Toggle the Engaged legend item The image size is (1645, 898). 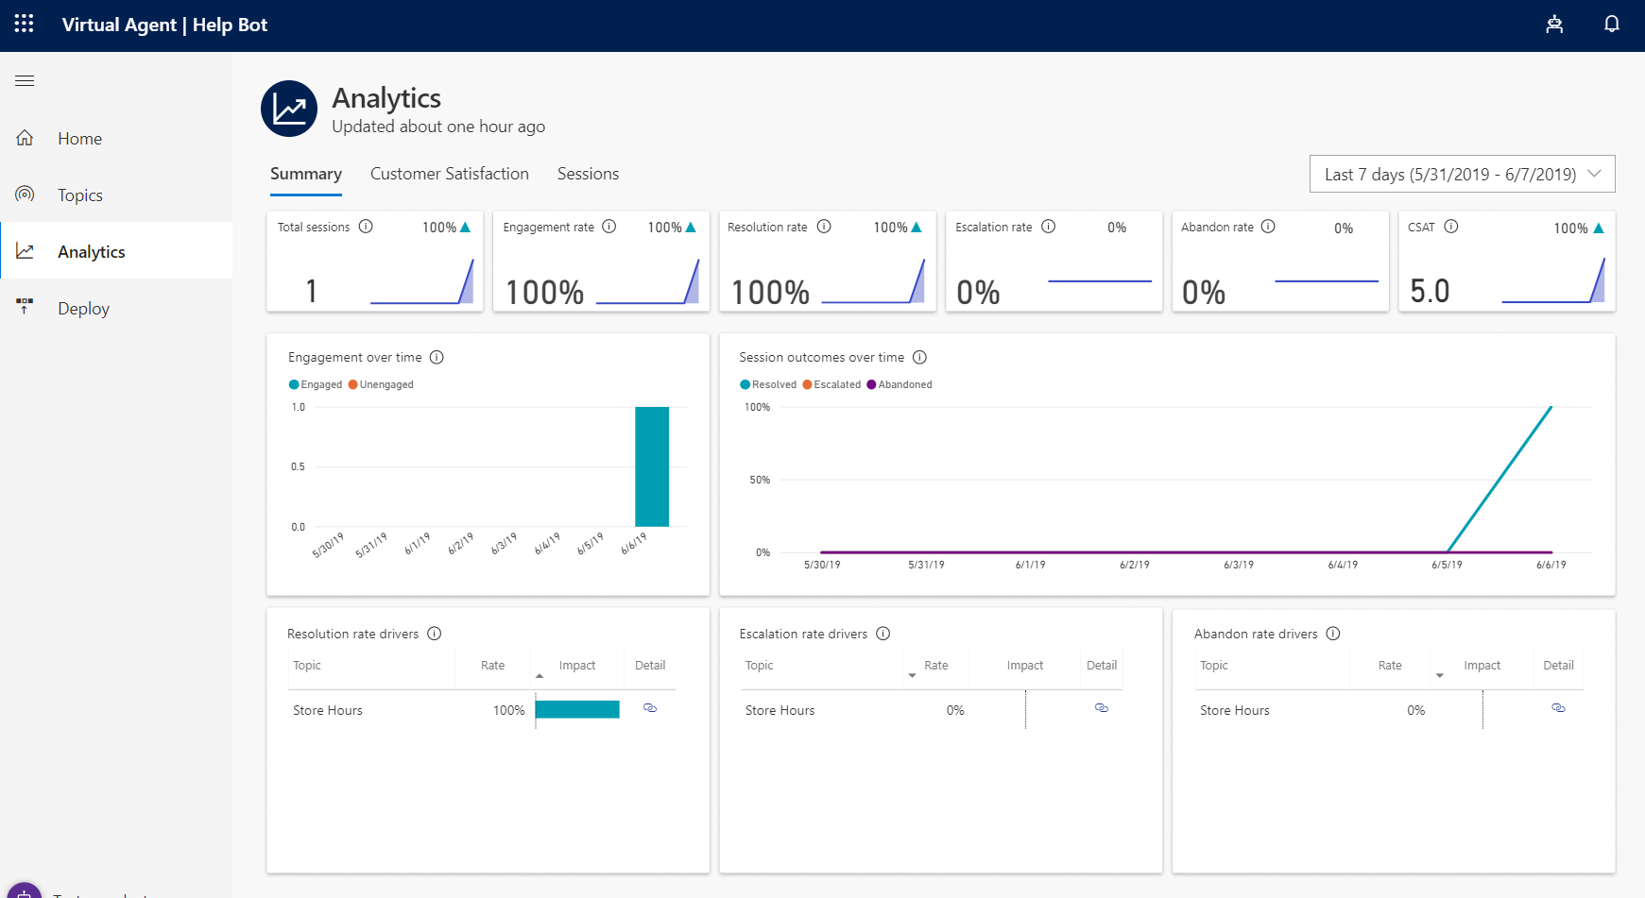point(316,384)
